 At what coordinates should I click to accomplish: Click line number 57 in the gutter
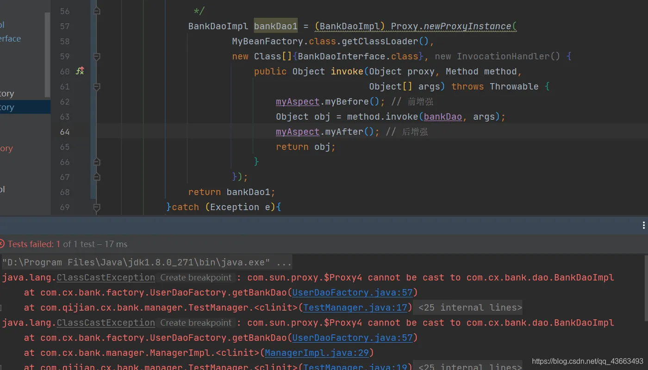pyautogui.click(x=65, y=26)
